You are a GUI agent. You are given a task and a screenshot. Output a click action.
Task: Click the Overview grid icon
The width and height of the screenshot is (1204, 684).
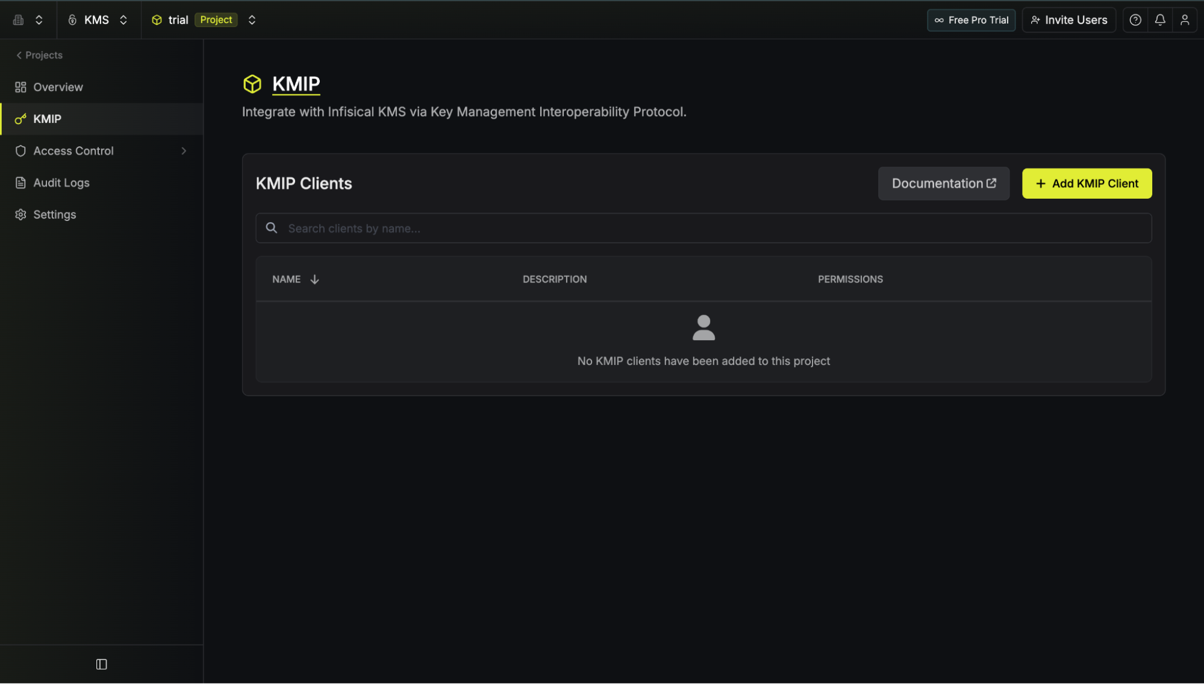pos(20,87)
